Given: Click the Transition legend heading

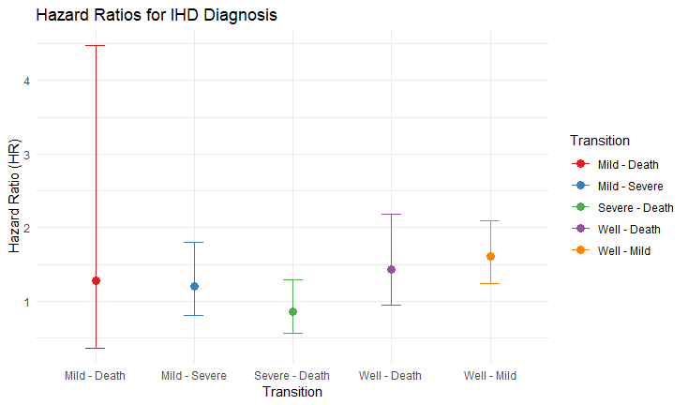Looking at the screenshot, I should (x=599, y=141).
